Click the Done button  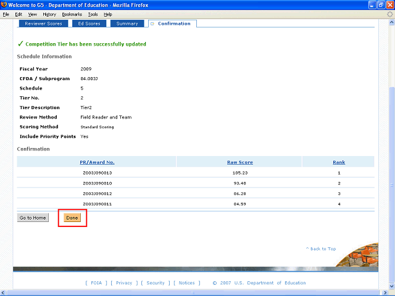(72, 218)
